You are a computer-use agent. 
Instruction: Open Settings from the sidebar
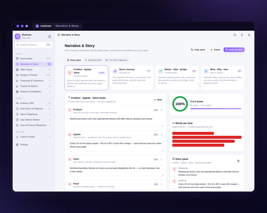pos(34,144)
